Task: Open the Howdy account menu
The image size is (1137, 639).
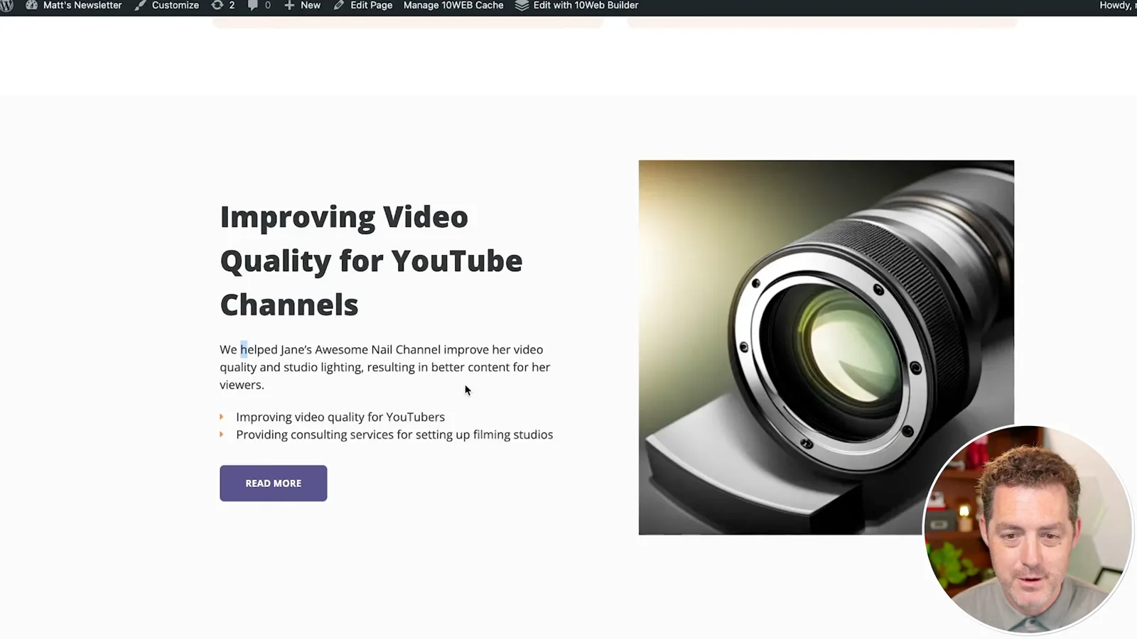Action: click(1118, 5)
